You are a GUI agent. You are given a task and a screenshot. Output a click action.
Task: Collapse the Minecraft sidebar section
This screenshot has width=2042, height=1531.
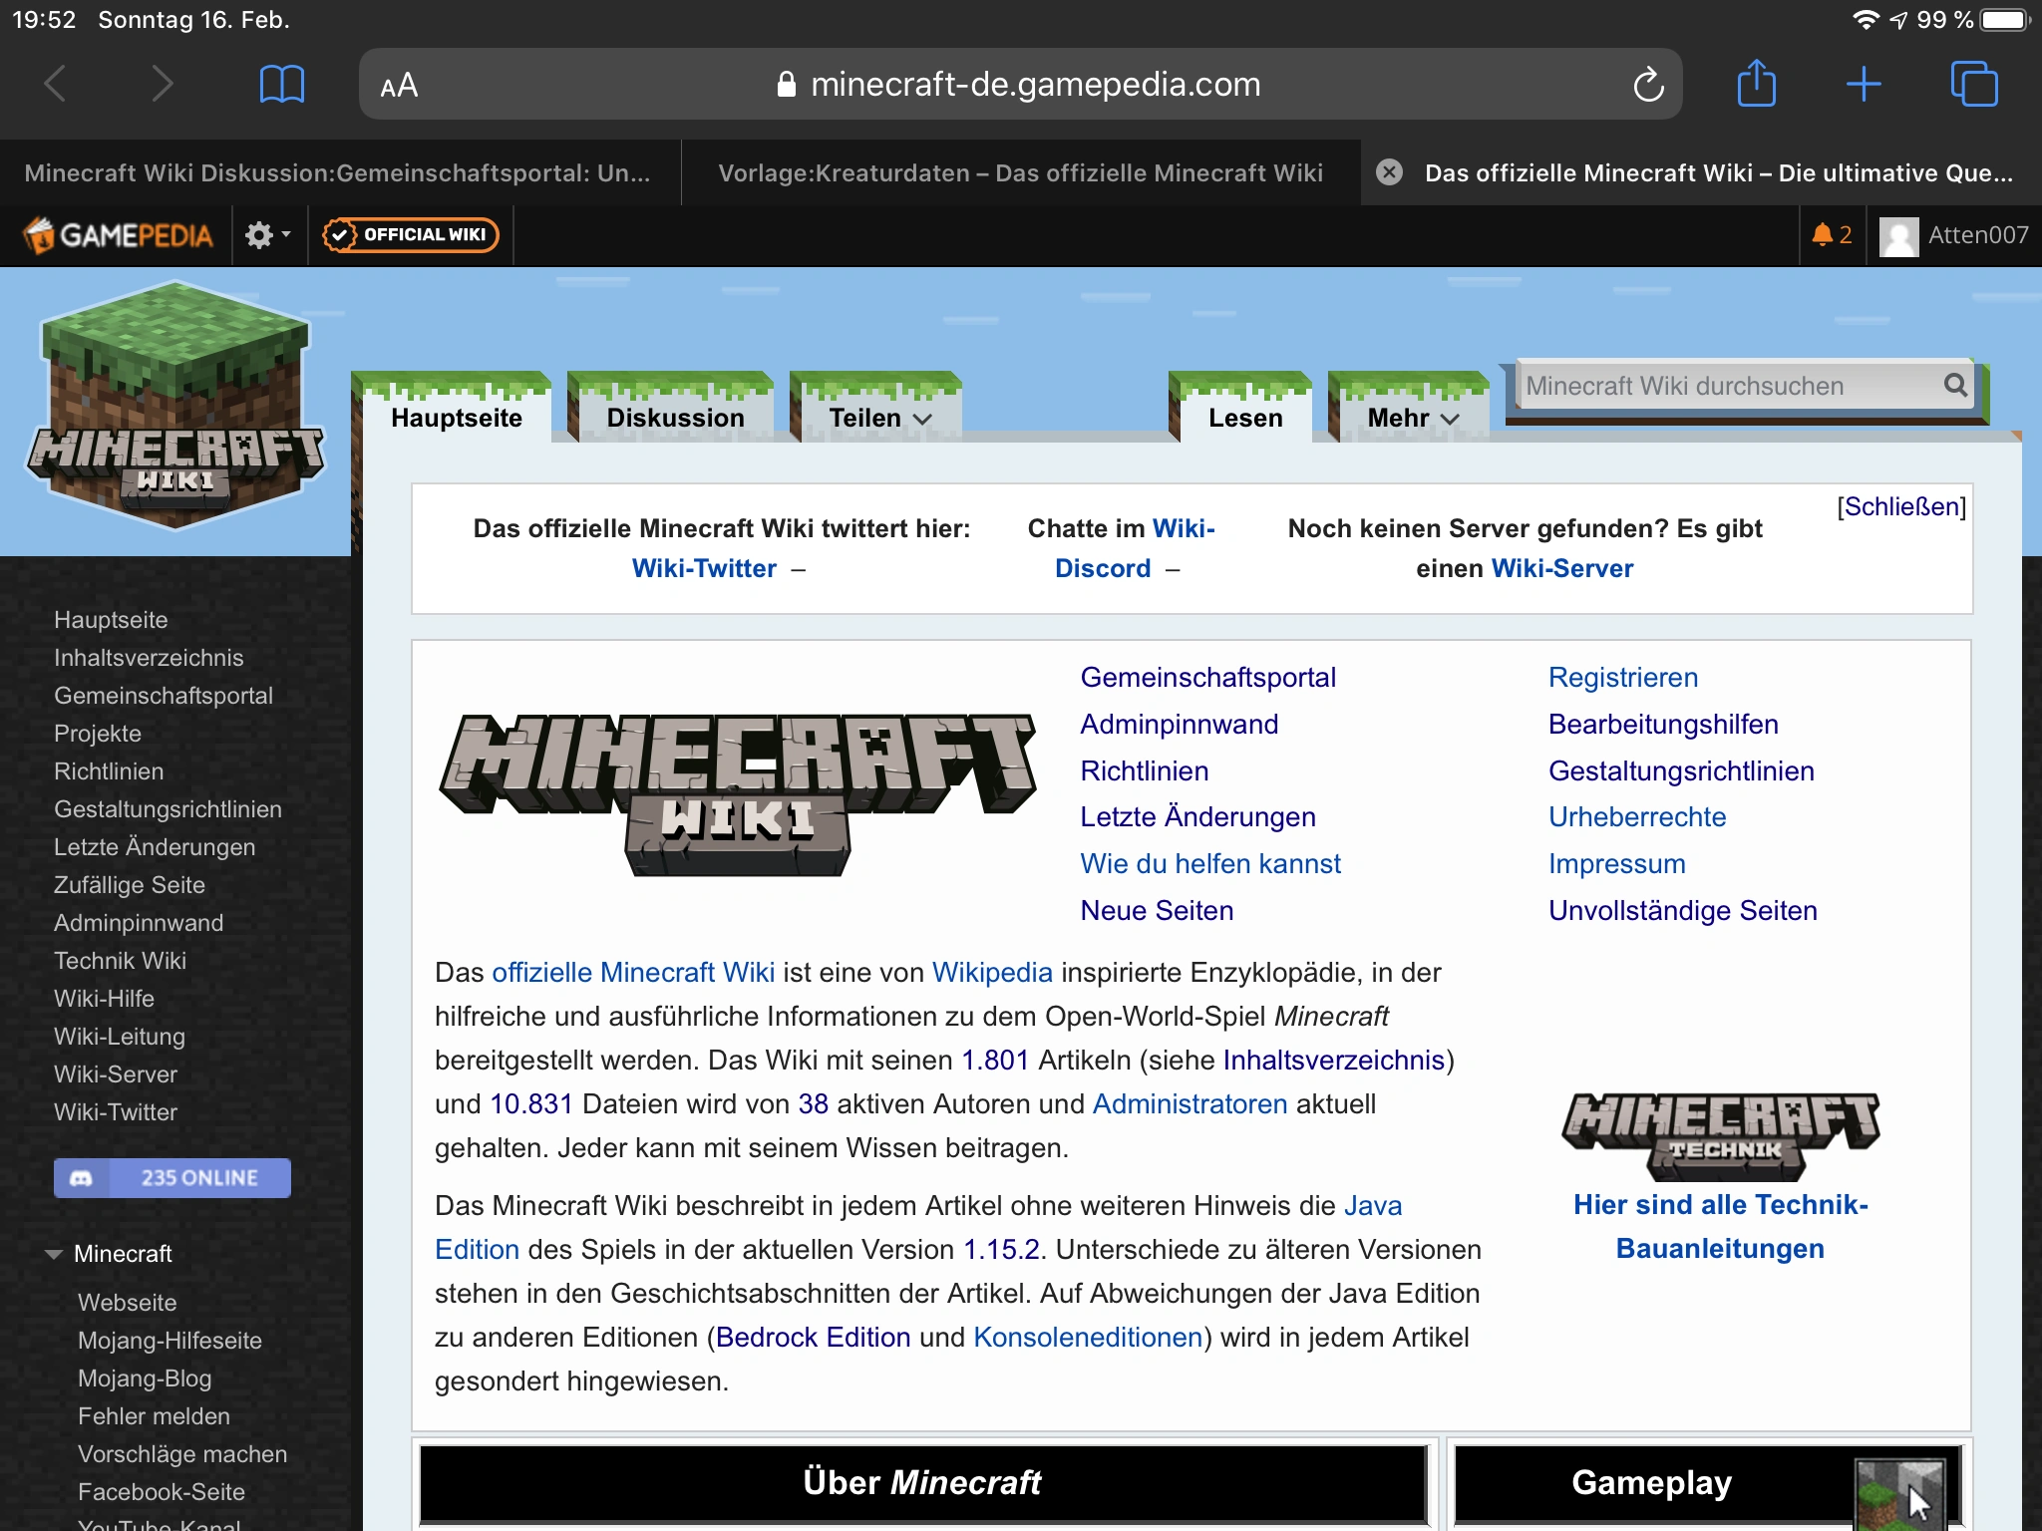click(x=54, y=1254)
